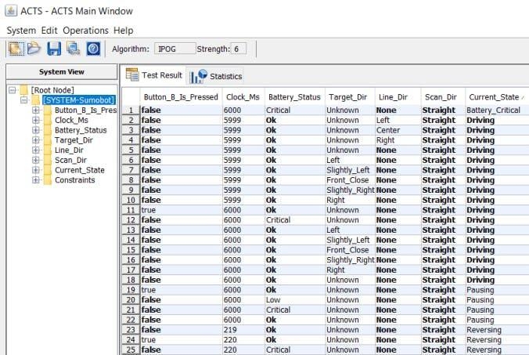Click the Root Node folder icon

(x=23, y=90)
